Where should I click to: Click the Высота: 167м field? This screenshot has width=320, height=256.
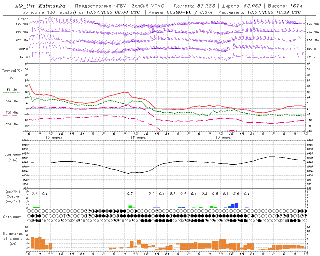(x=285, y=6)
